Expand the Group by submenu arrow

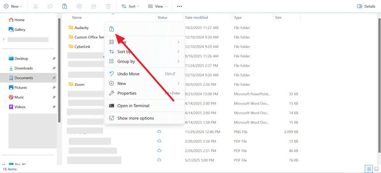click(178, 61)
